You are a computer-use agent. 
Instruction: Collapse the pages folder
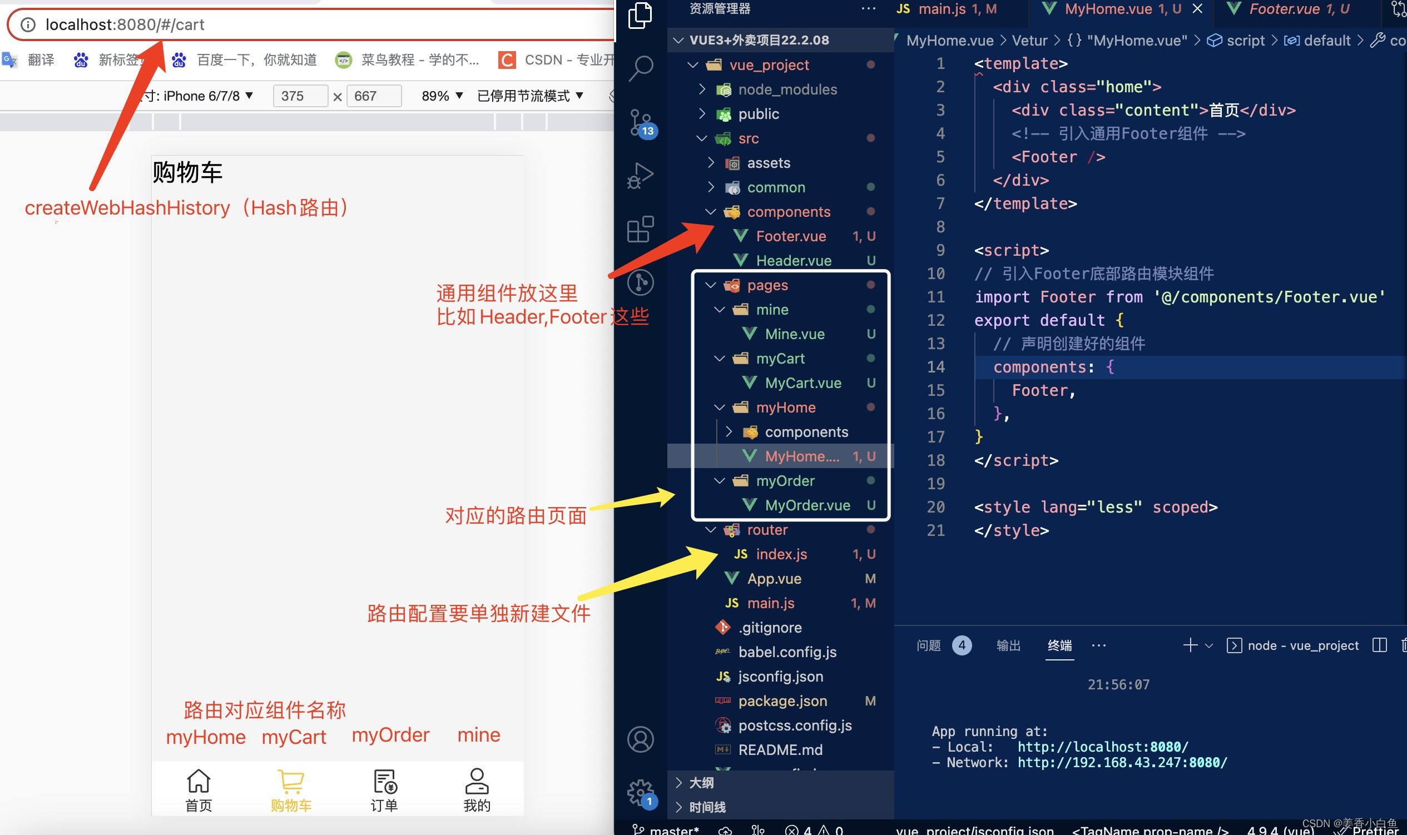click(780, 285)
